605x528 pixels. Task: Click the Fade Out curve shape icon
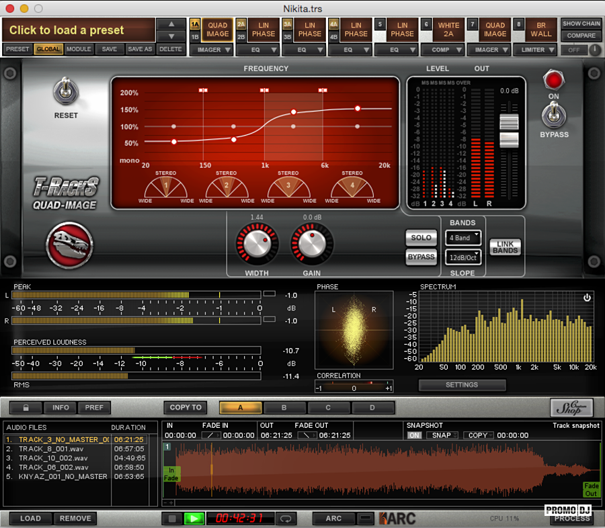point(307,435)
